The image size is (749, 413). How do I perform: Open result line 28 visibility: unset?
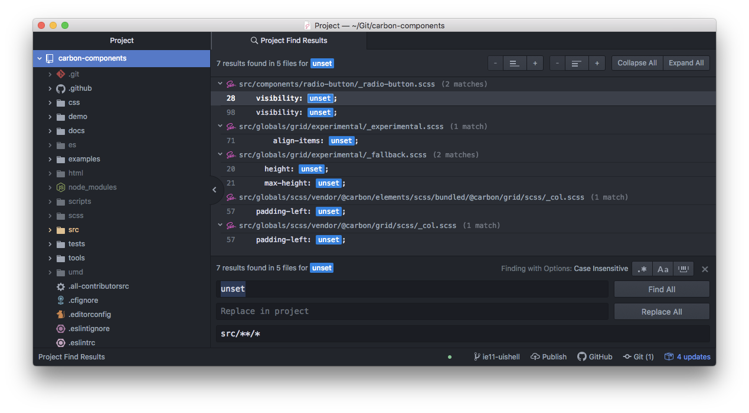coord(463,98)
